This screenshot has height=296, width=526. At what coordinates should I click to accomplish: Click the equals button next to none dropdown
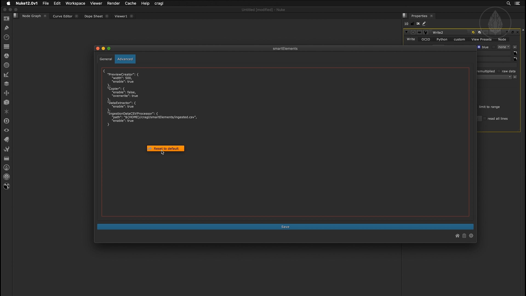[515, 47]
